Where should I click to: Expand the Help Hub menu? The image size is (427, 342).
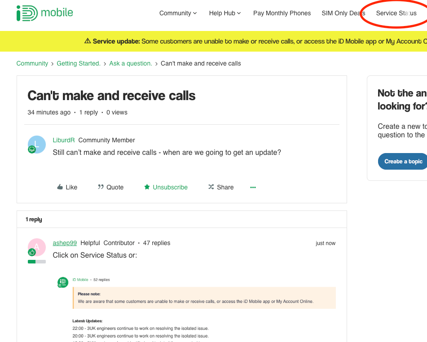coord(225,13)
